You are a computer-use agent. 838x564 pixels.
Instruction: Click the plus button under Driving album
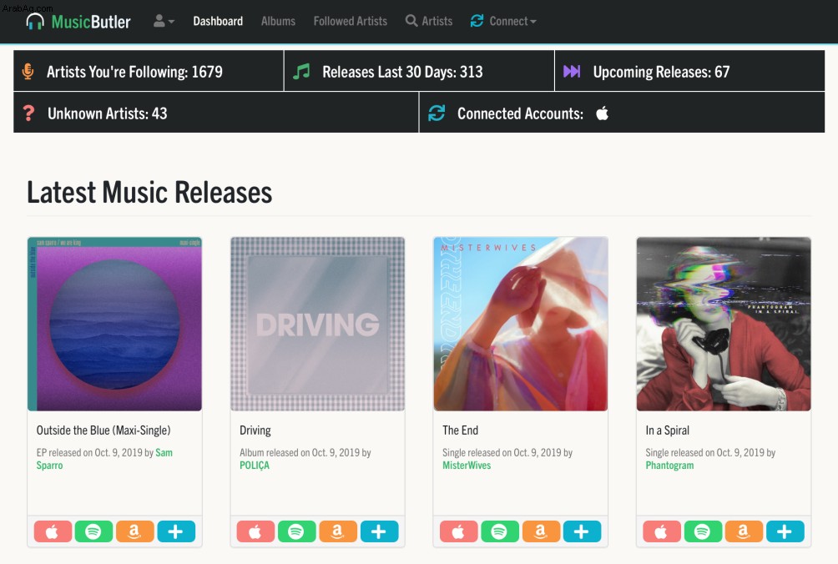tap(380, 531)
